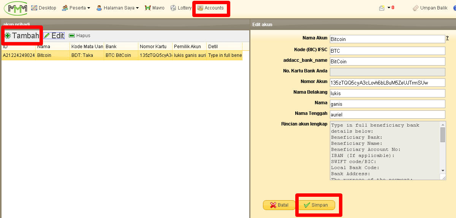
Task: Open the Mavro page
Action: click(x=155, y=8)
